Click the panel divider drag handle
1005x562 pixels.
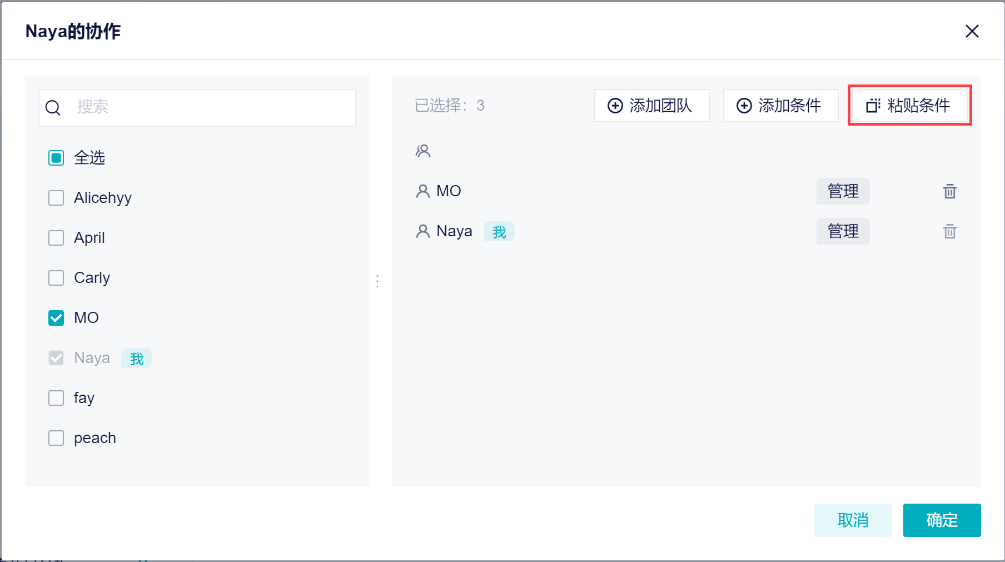(377, 281)
